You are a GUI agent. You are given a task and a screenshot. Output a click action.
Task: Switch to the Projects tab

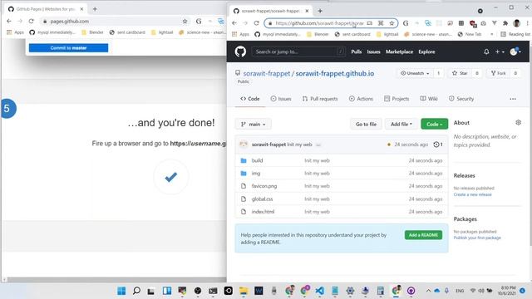coord(397,99)
